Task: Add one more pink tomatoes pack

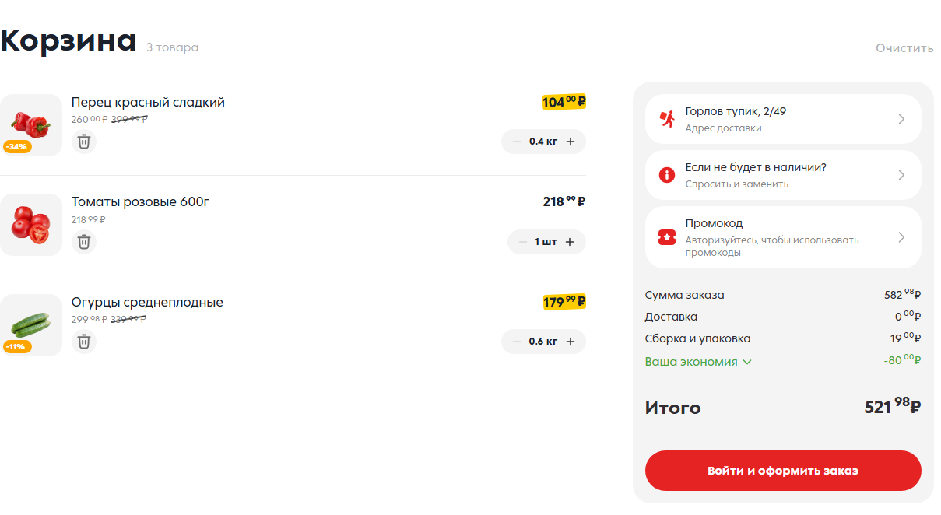Action: pos(570,242)
